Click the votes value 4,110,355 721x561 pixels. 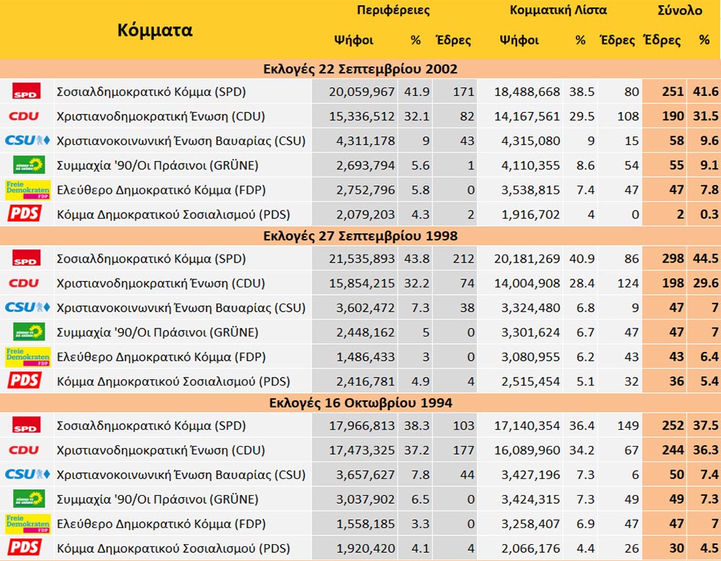point(530,166)
